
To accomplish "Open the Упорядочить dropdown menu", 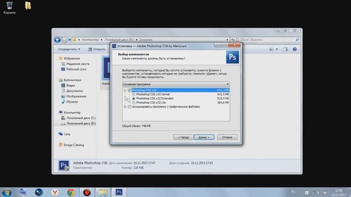I will pyautogui.click(x=69, y=49).
